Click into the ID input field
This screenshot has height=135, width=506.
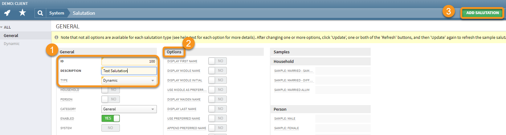[x=129, y=61]
